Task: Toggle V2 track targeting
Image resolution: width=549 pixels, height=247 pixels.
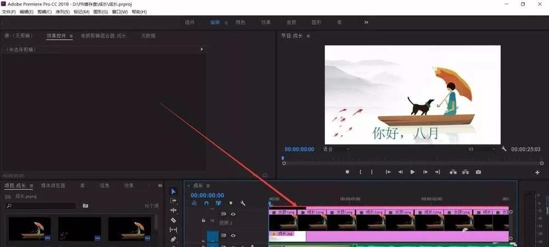Action: [x=212, y=221]
